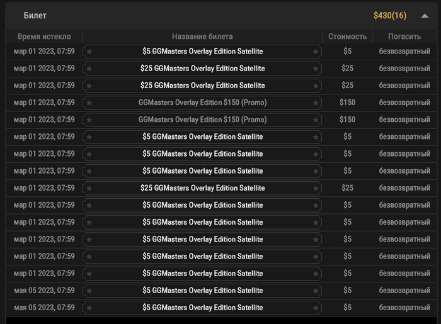Select the topmost $5 GGMasters Satellite ticket

pos(202,52)
